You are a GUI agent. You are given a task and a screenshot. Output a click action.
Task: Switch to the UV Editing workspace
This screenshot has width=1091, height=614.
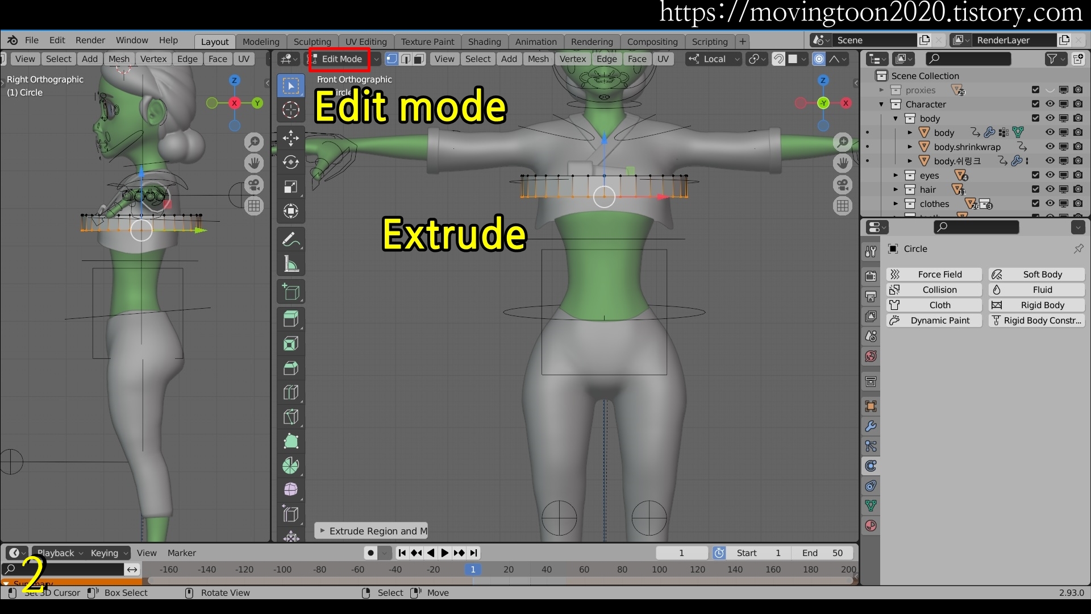(366, 42)
